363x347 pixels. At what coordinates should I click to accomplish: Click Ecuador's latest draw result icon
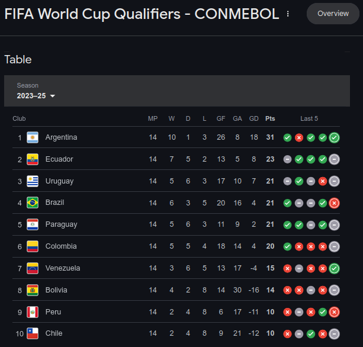[x=335, y=159]
